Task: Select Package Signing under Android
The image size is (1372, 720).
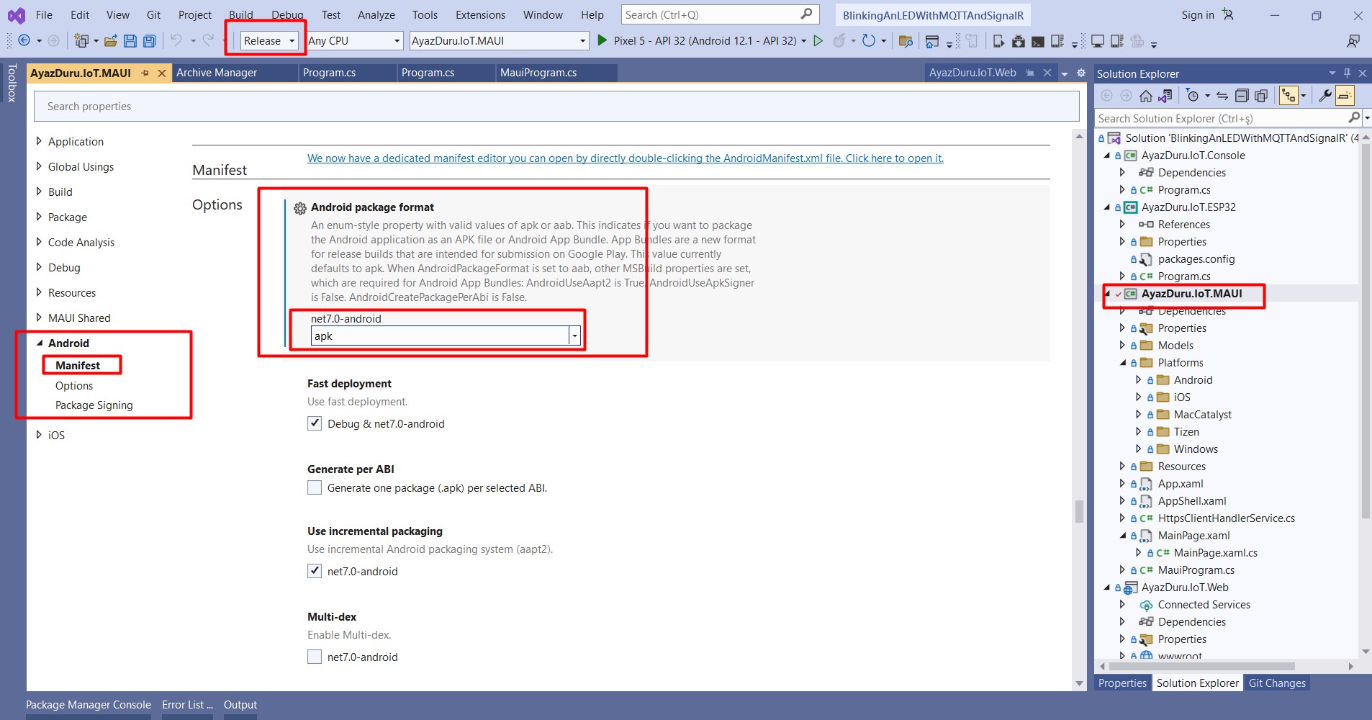Action: tap(94, 405)
